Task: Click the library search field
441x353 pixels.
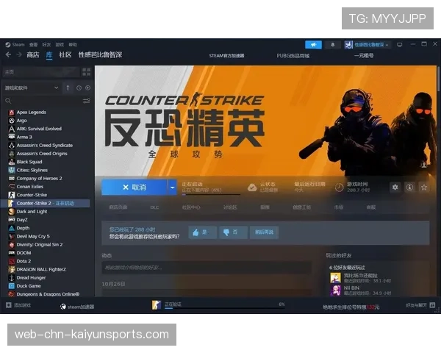Action: pos(42,101)
